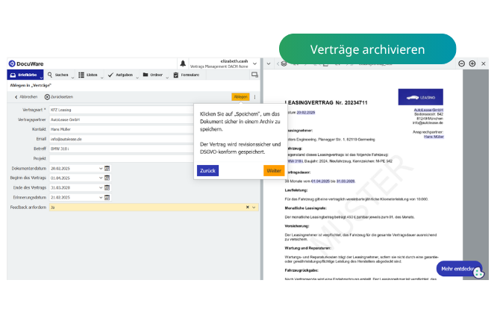Screen dimensions: 497x336
Task: Click the Verträge archivieren banner
Action: 368,49
